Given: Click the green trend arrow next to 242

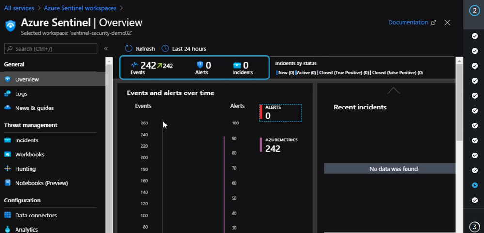Looking at the screenshot, I should (x=159, y=65).
